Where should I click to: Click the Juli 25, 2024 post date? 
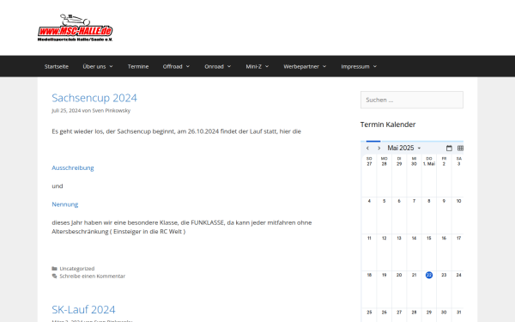[66, 111]
